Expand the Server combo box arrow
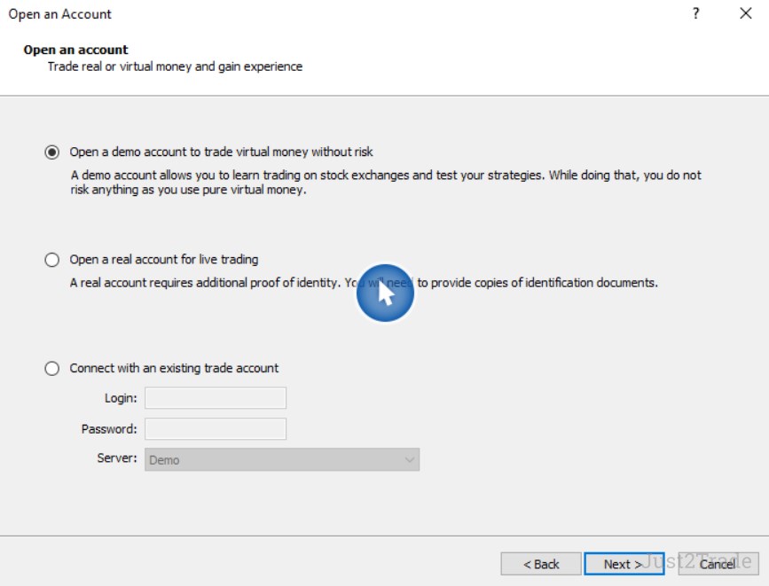The image size is (769, 586). click(409, 459)
